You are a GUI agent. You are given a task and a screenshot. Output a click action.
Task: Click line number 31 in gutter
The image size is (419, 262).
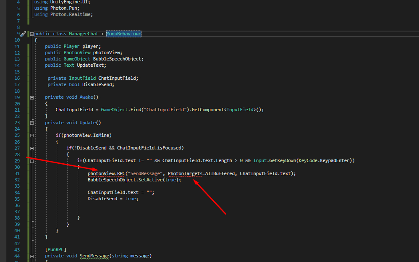(17, 173)
